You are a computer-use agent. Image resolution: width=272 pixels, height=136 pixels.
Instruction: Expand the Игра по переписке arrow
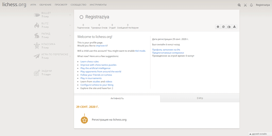tap(70, 56)
